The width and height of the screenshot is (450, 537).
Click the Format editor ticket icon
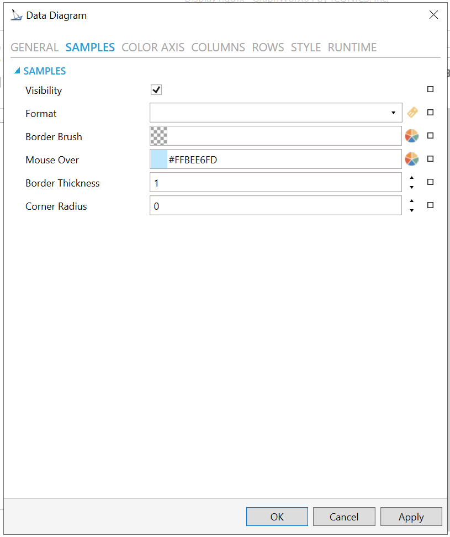412,113
